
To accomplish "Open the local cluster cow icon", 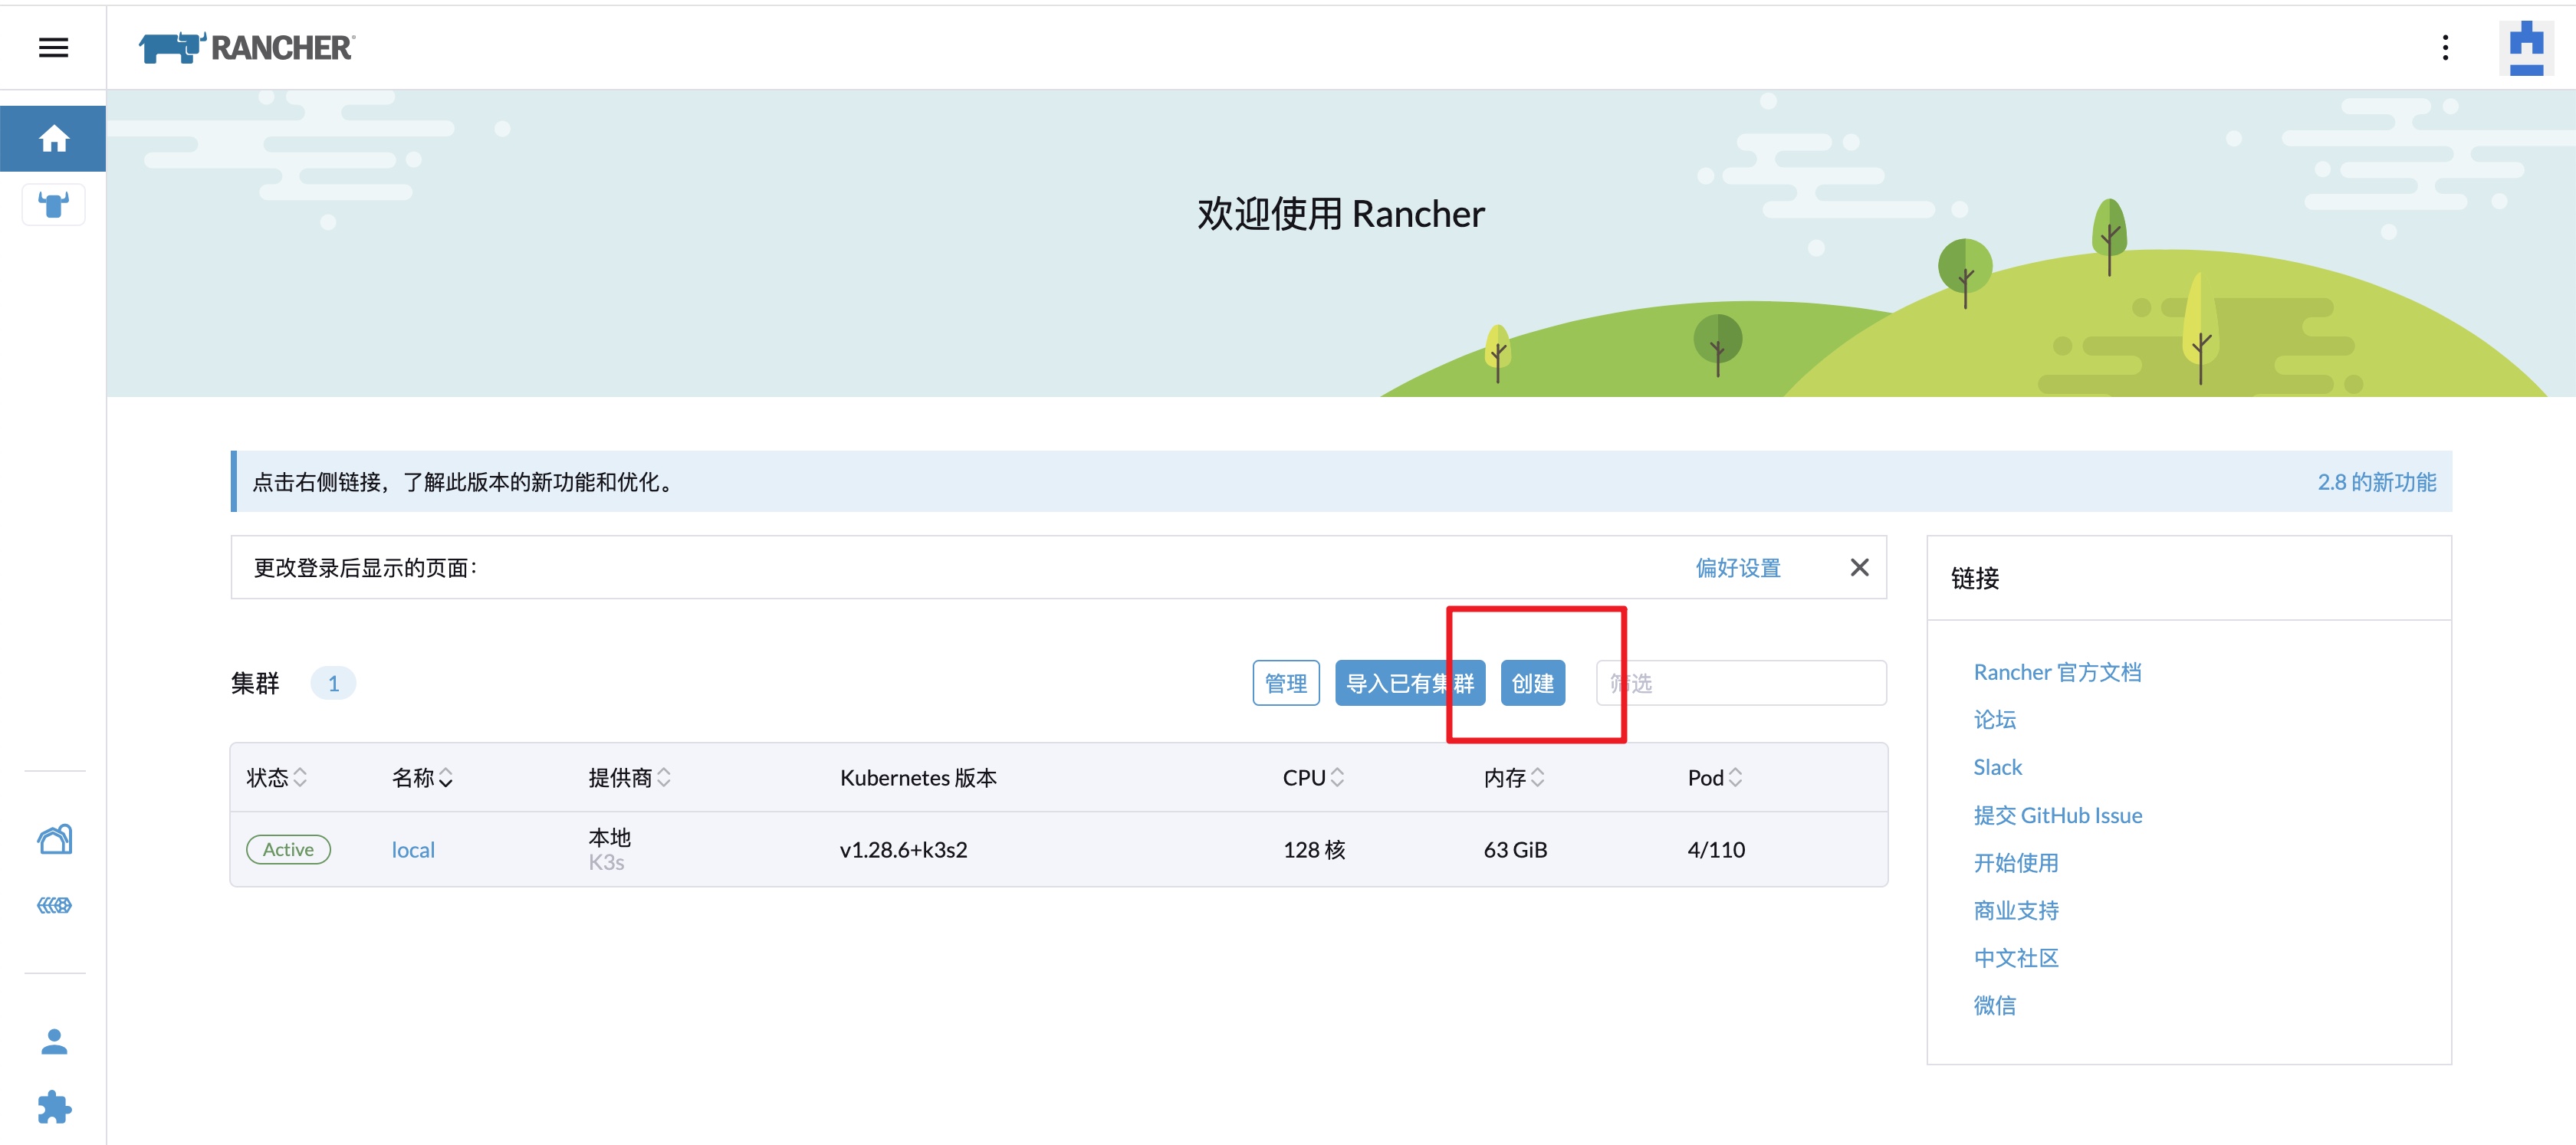I will click(x=53, y=205).
